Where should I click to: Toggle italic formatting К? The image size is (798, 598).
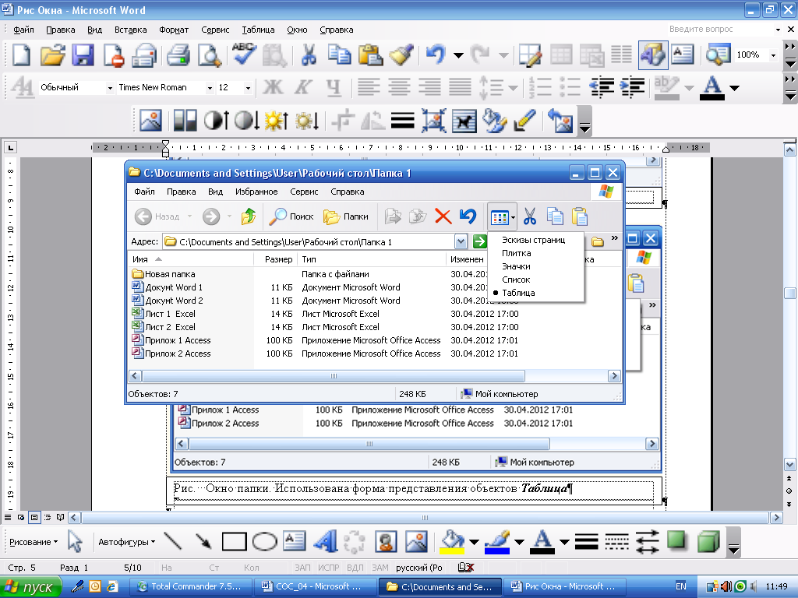(x=303, y=87)
